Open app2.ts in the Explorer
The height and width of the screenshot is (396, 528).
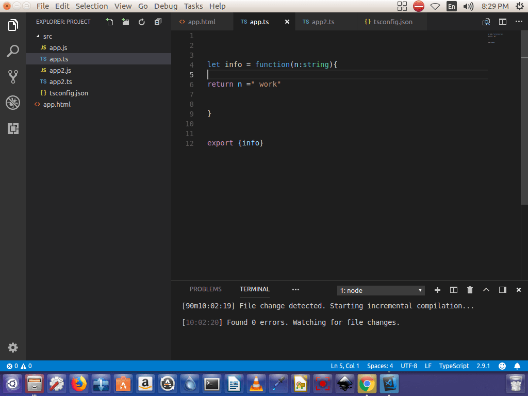[x=60, y=82]
